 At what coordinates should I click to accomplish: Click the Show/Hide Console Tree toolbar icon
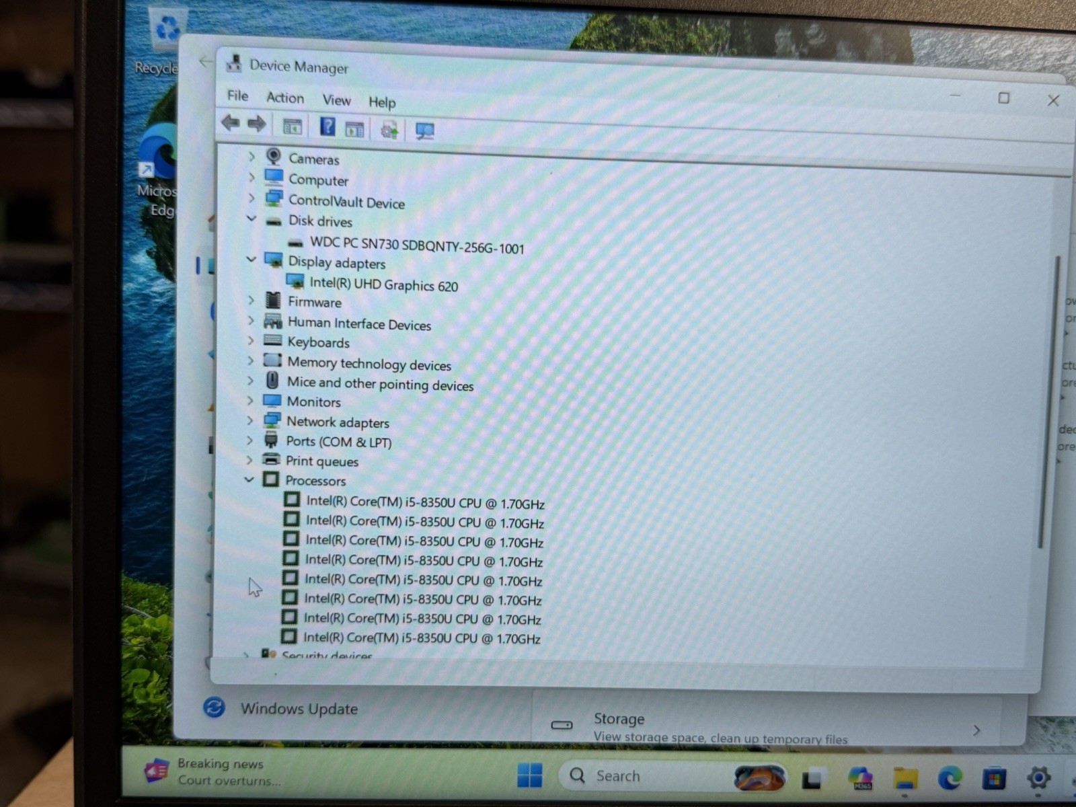click(292, 126)
